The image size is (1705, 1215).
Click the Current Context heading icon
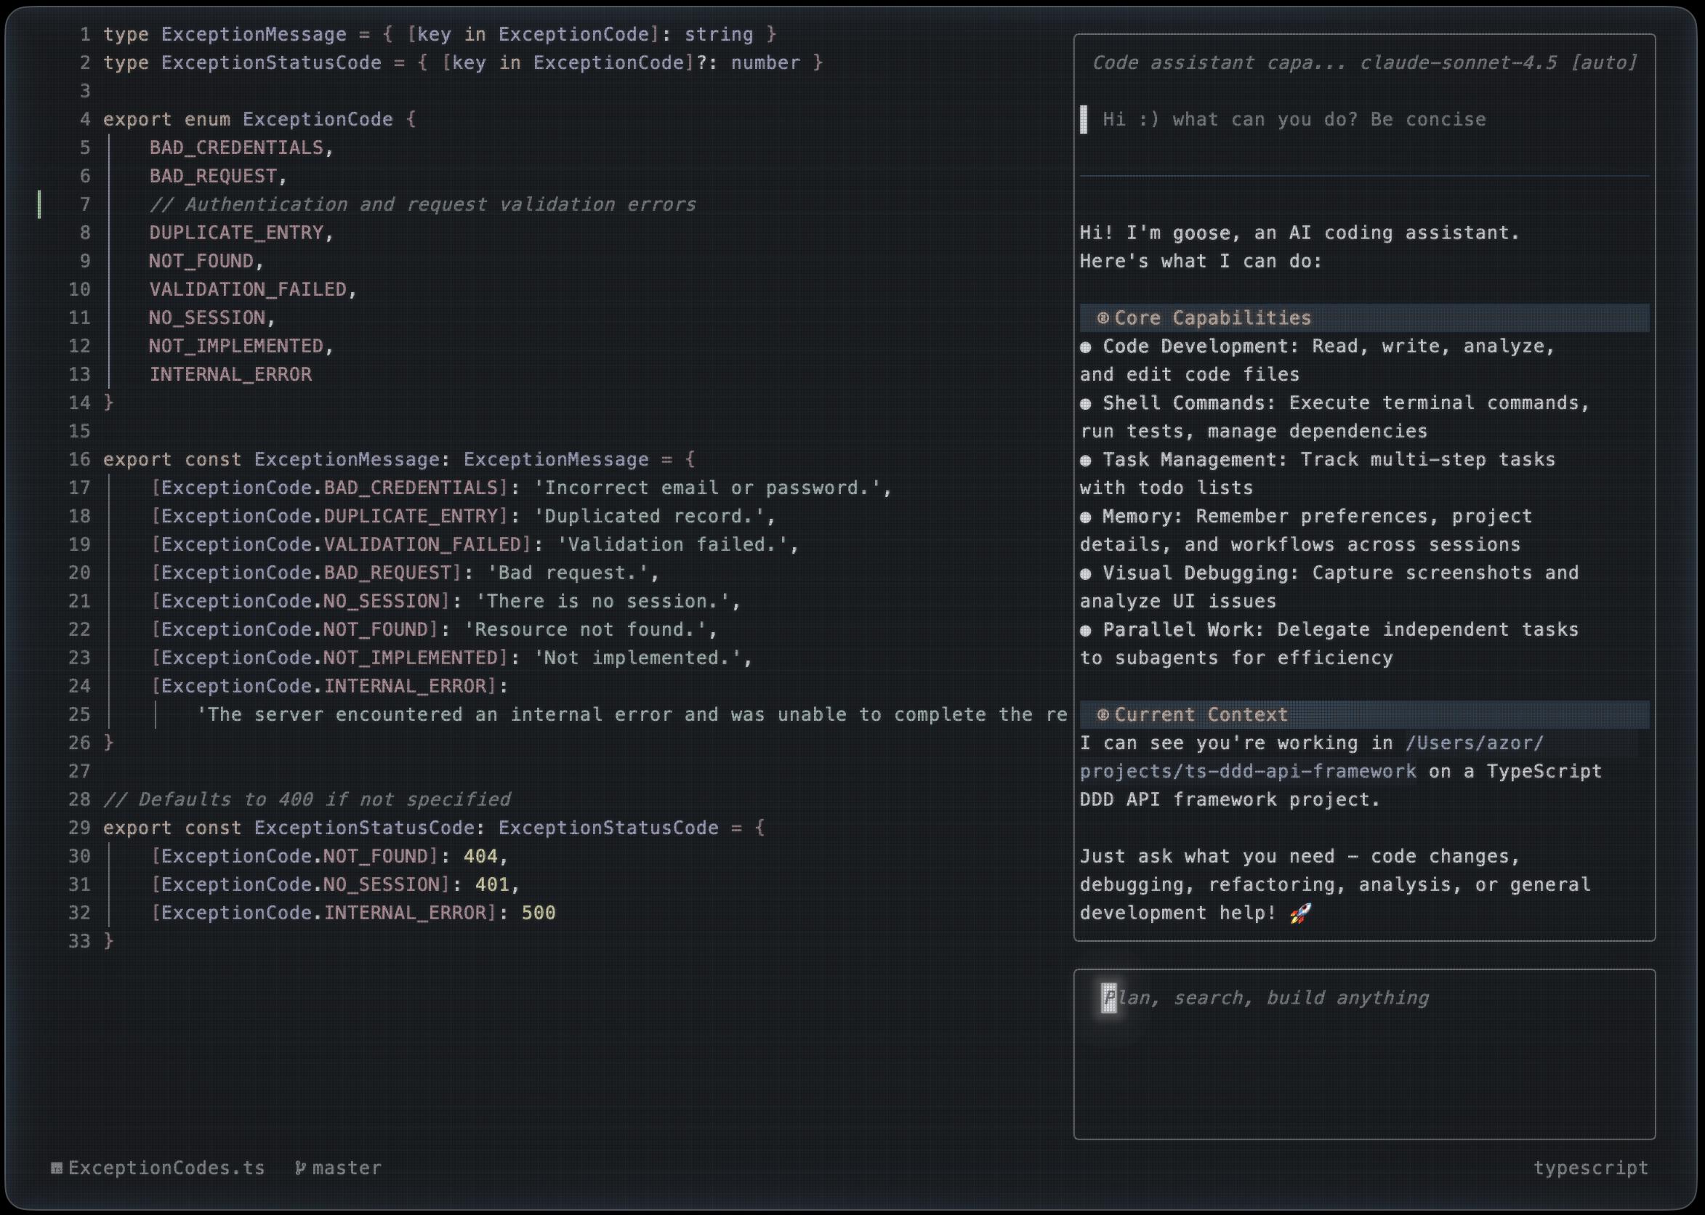point(1103,714)
